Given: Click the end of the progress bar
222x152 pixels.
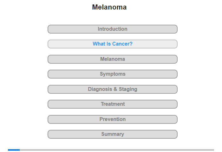Looking at the screenshot, I should pos(213,150).
